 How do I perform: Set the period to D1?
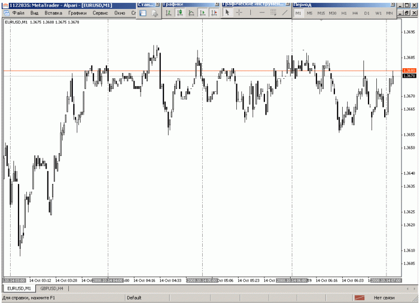pyautogui.click(x=367, y=13)
